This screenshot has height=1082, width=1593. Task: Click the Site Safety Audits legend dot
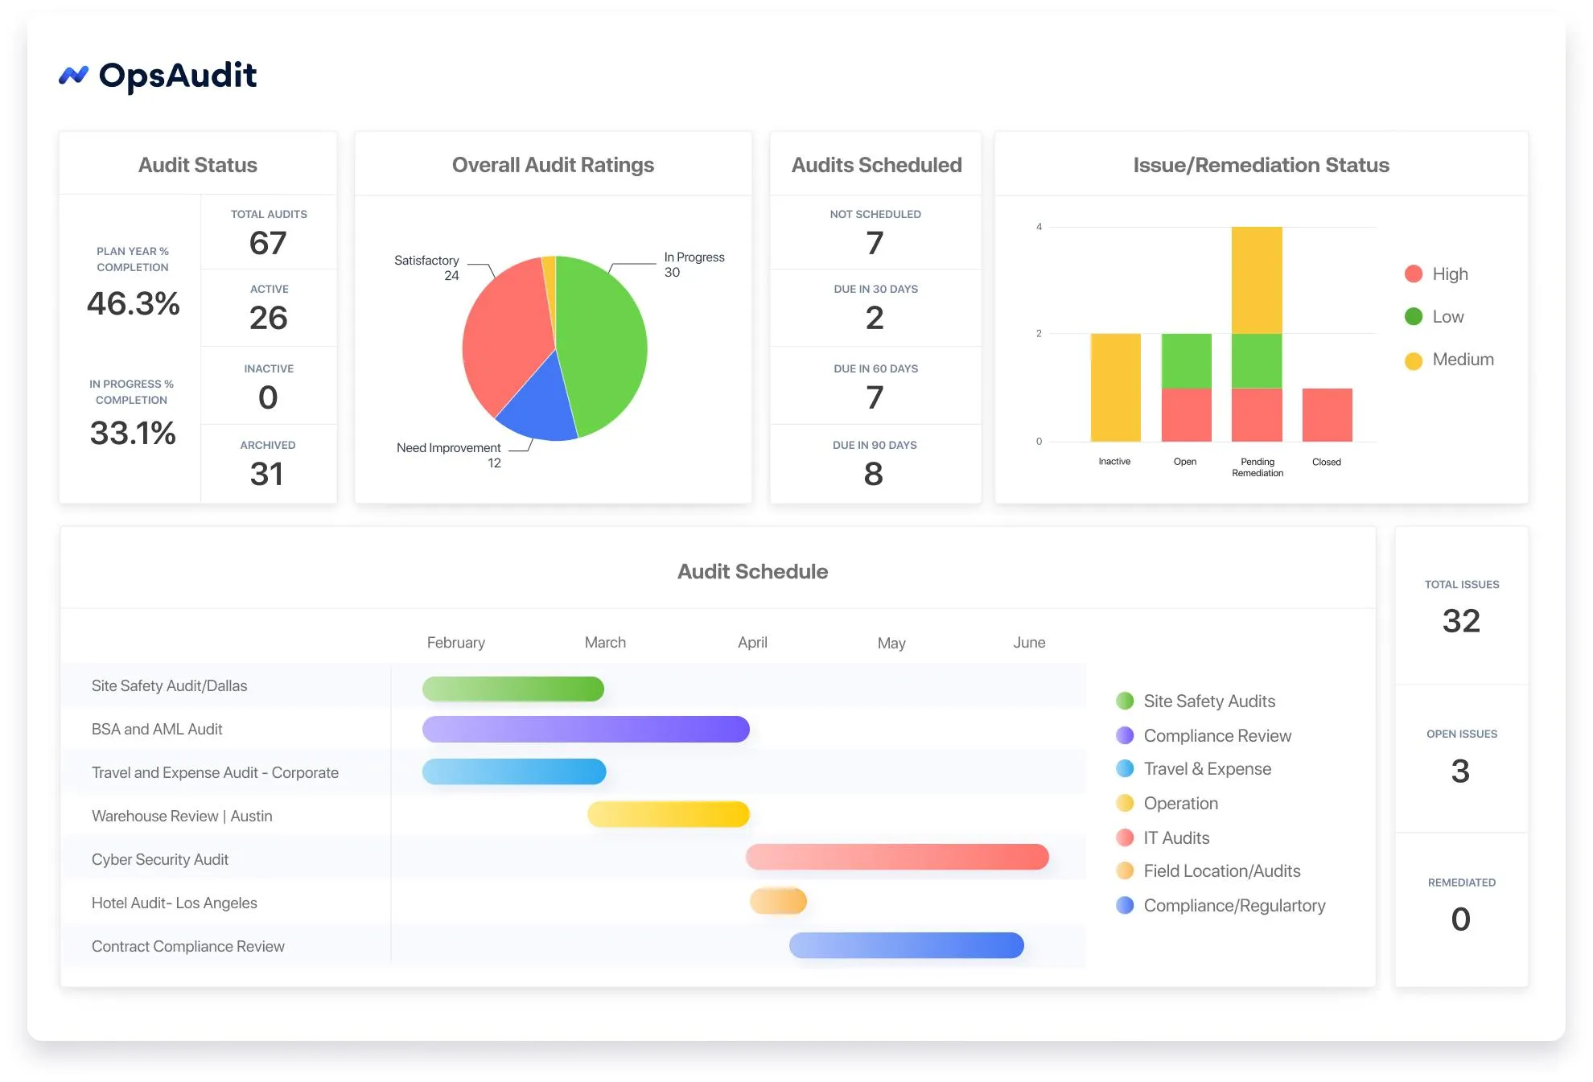(x=1125, y=701)
